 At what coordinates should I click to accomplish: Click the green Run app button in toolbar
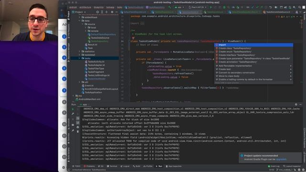pyautogui.click(x=211, y=7)
